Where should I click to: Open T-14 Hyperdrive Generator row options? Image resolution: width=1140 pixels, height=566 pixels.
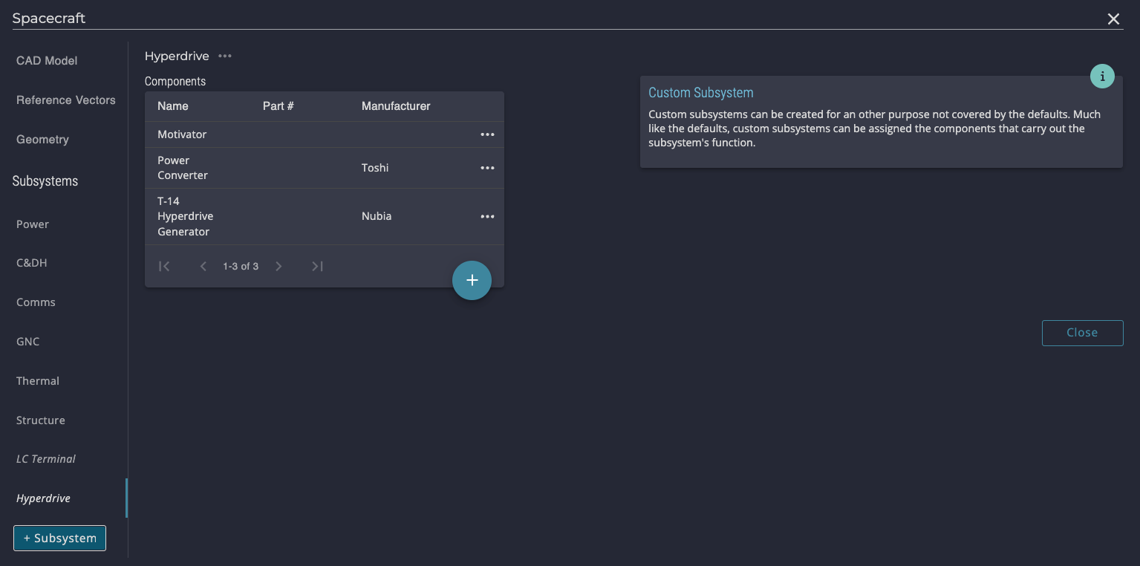click(487, 216)
